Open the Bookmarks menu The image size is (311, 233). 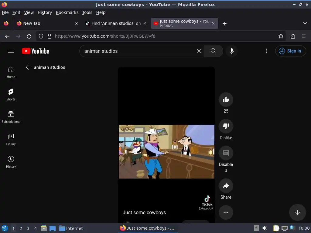point(67,12)
